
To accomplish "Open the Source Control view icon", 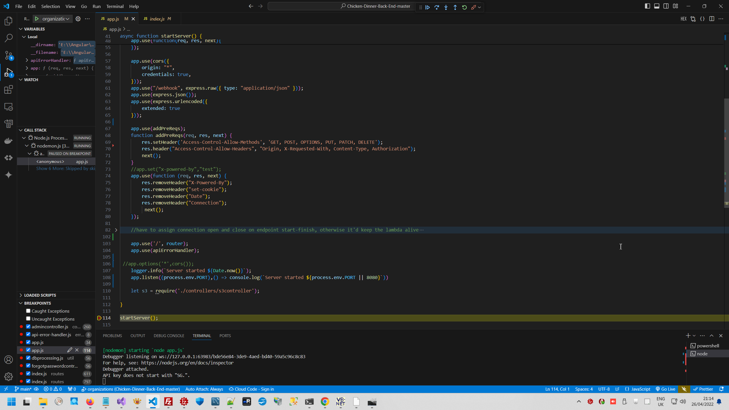I will (9, 55).
